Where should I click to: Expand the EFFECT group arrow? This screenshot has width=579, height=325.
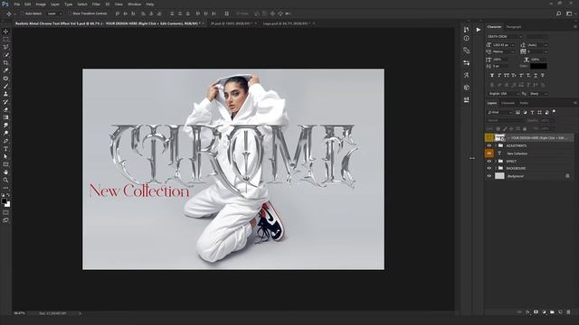[496, 162]
